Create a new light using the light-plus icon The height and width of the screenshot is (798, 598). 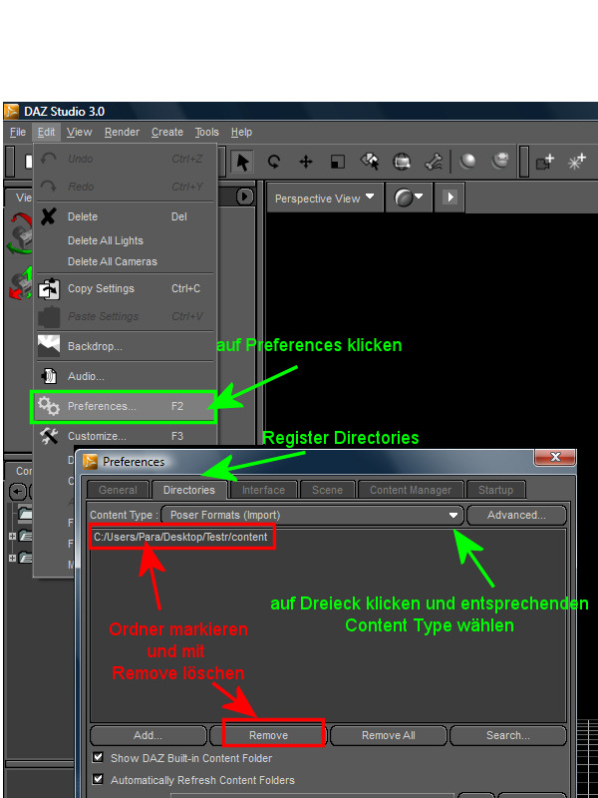point(577,162)
